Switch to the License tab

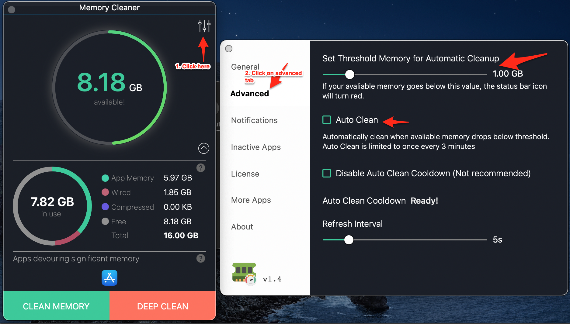245,174
